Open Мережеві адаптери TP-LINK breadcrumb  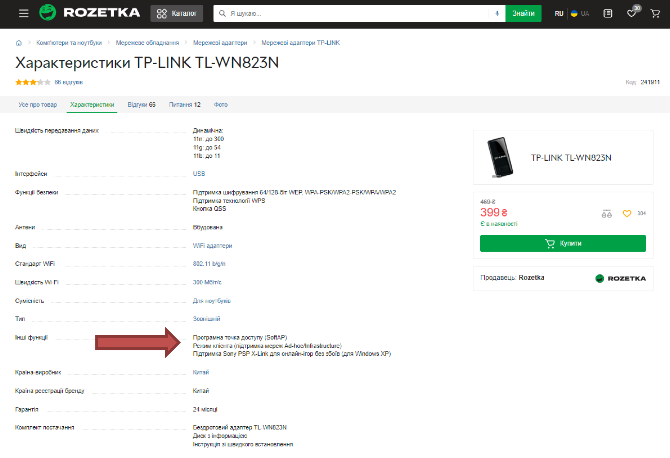point(300,43)
